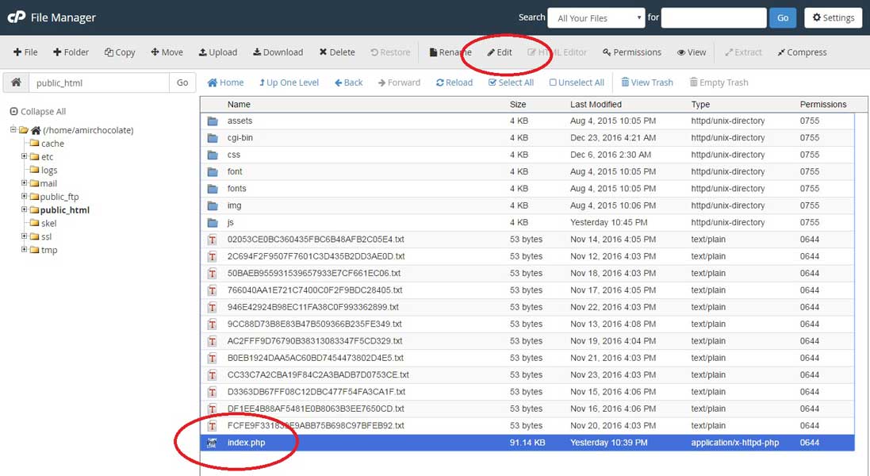Image resolution: width=870 pixels, height=476 pixels.
Task: Expand the ssl folder in tree
Action: 24,236
